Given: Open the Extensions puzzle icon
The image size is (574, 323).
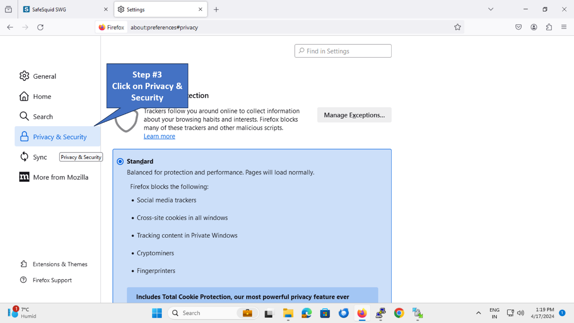Looking at the screenshot, I should pos(549,27).
